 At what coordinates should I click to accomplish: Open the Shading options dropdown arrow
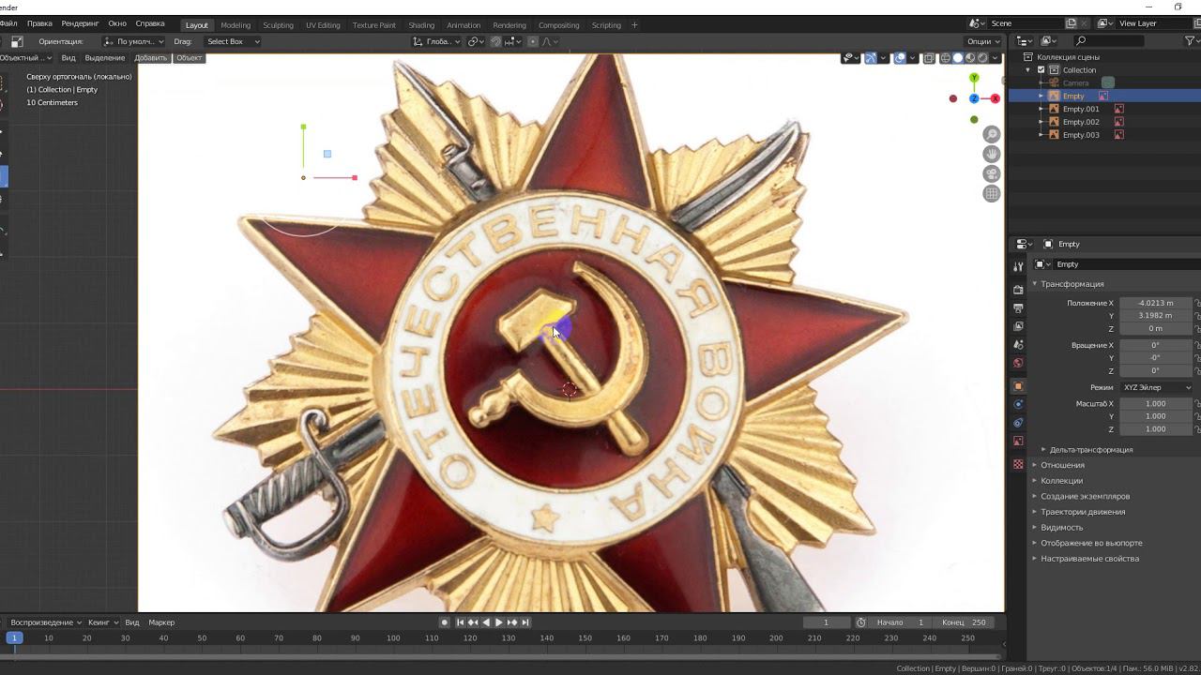click(995, 58)
